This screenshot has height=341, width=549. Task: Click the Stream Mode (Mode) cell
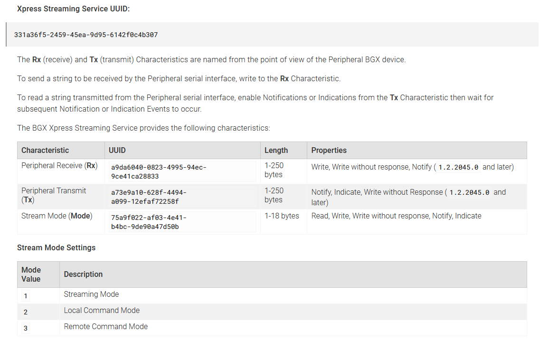pyautogui.click(x=61, y=222)
